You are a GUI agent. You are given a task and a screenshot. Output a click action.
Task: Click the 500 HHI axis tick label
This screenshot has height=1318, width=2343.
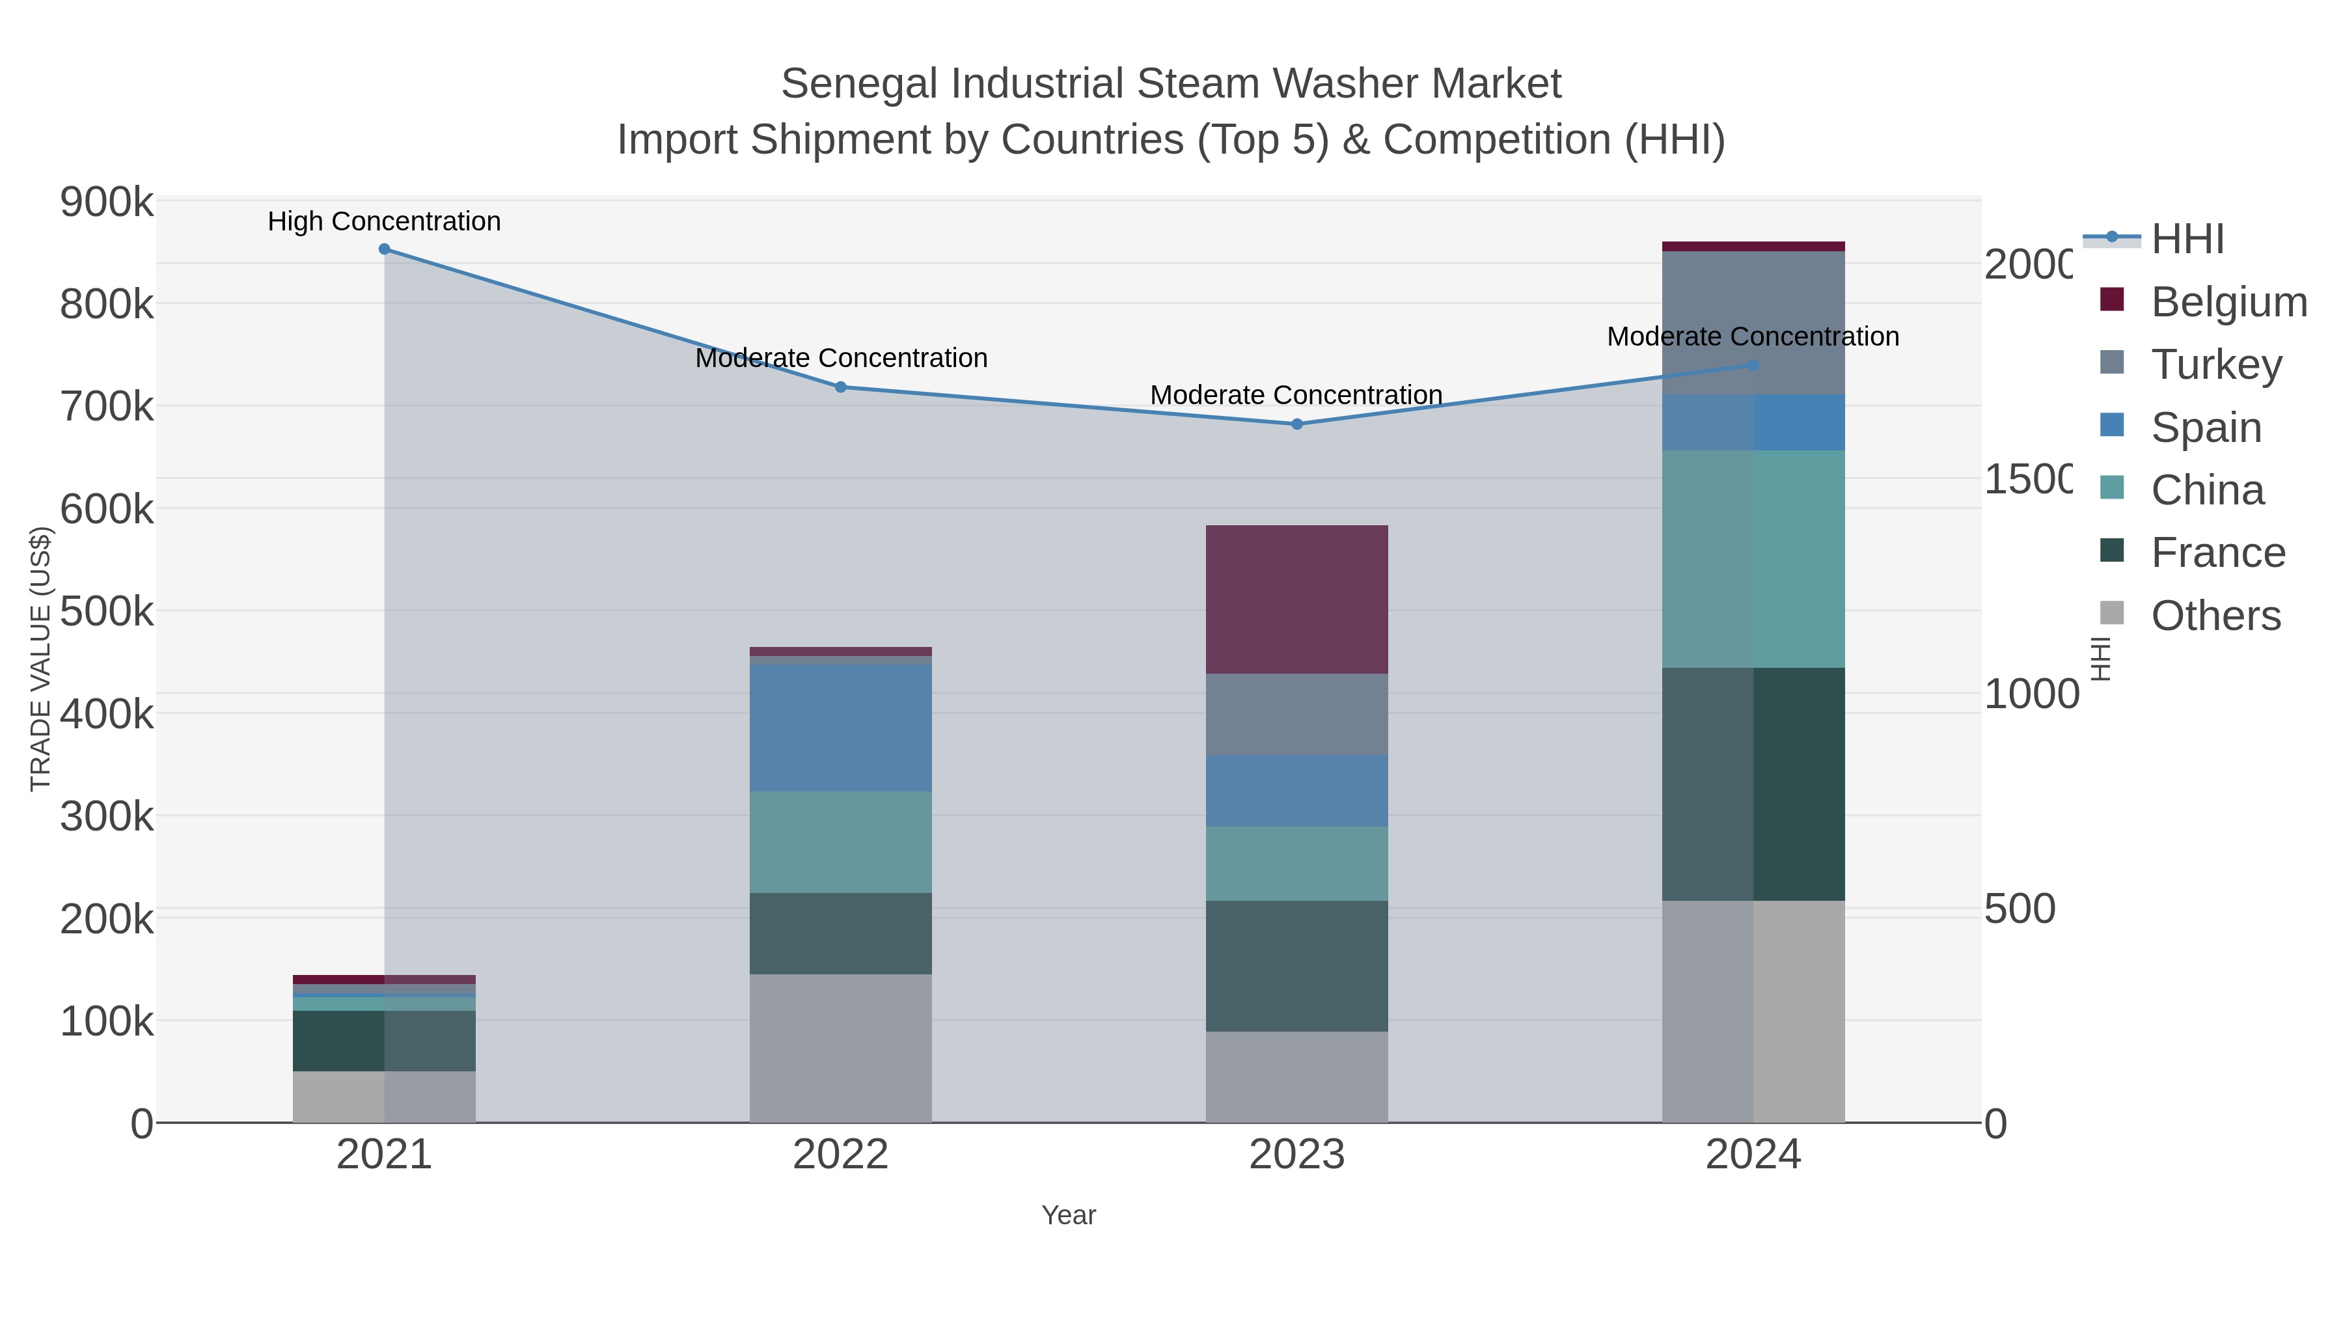click(x=2019, y=909)
